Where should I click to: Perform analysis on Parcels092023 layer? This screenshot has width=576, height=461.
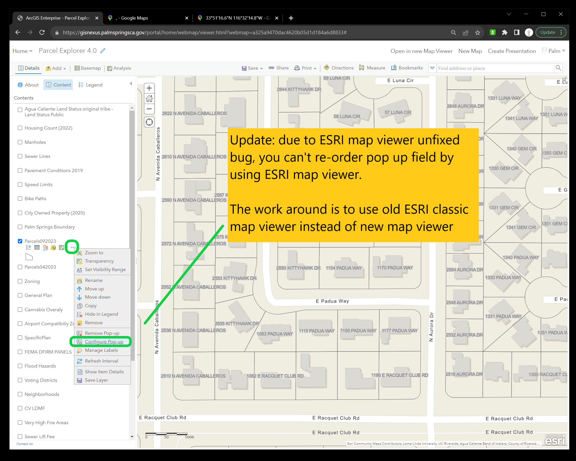click(61, 247)
